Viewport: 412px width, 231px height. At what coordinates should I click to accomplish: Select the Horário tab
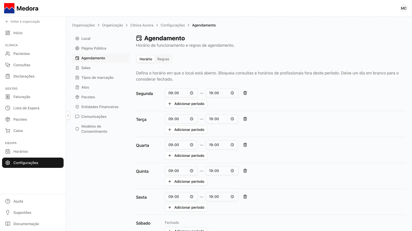[x=146, y=59]
